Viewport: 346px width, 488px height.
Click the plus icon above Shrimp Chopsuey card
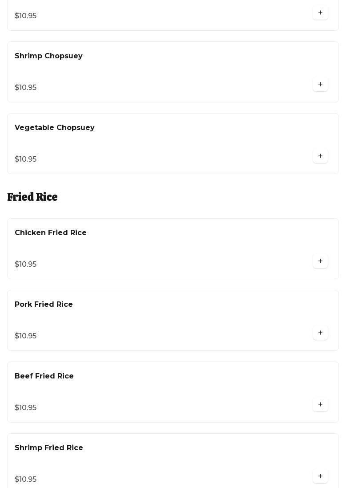click(x=320, y=13)
